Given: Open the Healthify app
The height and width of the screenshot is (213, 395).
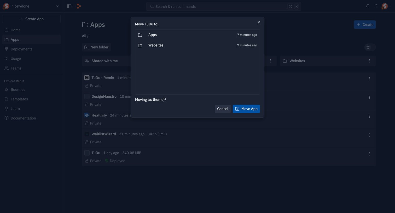Looking at the screenshot, I should point(99,115).
